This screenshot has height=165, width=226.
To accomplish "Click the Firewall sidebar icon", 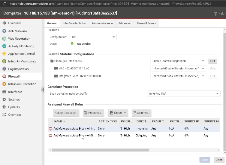I will coord(4,76).
